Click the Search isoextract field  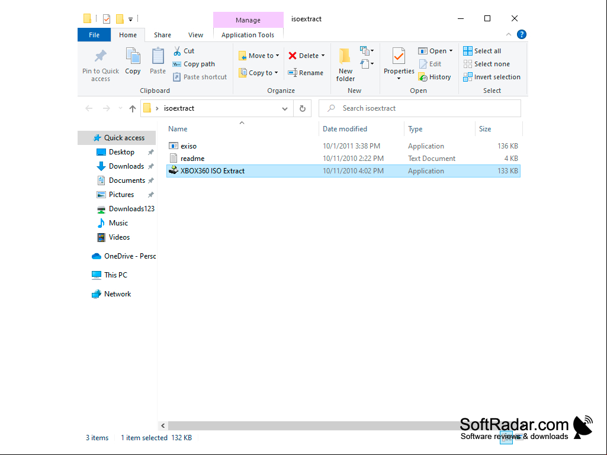click(x=420, y=109)
